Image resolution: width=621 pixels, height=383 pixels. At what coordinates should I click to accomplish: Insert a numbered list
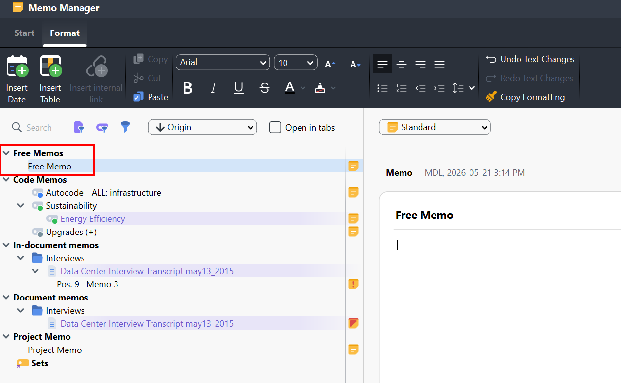click(x=402, y=88)
